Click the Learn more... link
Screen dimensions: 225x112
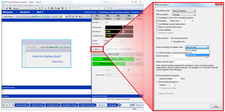click(58, 61)
